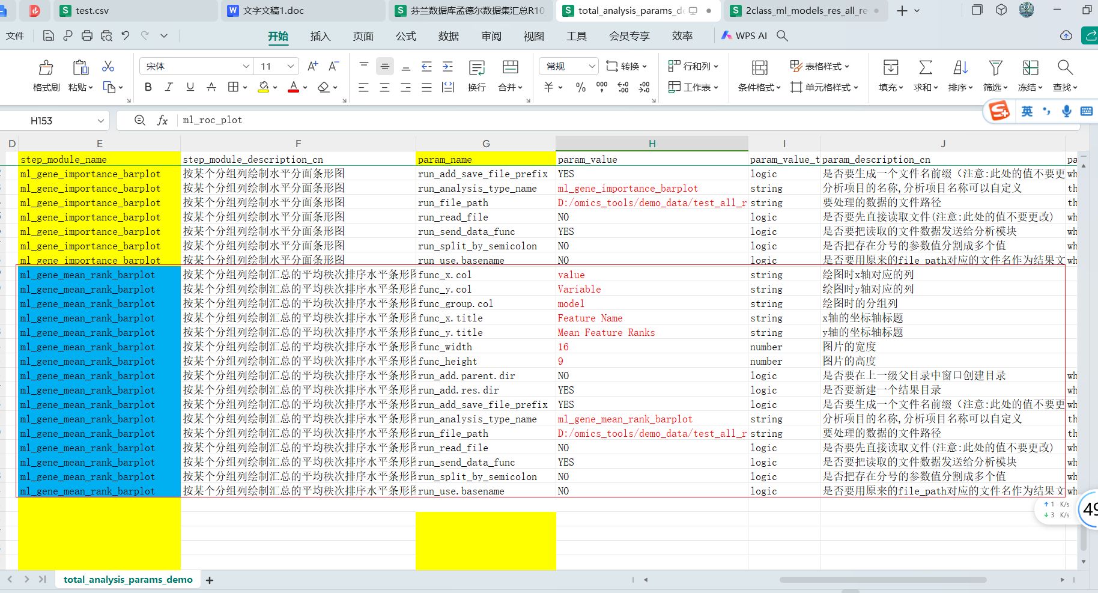Open the merge cells 合并 dropdown
The height and width of the screenshot is (593, 1098).
(x=510, y=76)
